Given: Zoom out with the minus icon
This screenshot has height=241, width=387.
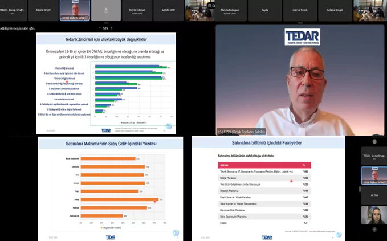Looking at the screenshot, I should point(97,27).
